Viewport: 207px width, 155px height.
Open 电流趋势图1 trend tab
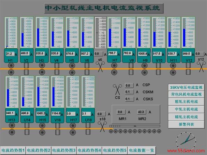[13, 150]
